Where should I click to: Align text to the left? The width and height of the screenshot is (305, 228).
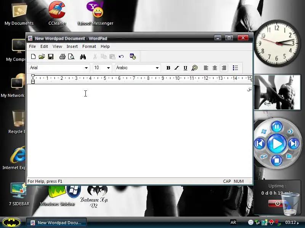(x=206, y=68)
